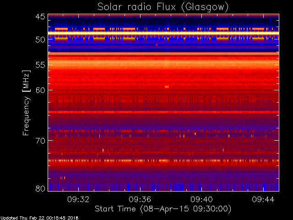This screenshot has height=220, width=293.
Task: Click the 09:40 time axis label
Action: pos(201,199)
